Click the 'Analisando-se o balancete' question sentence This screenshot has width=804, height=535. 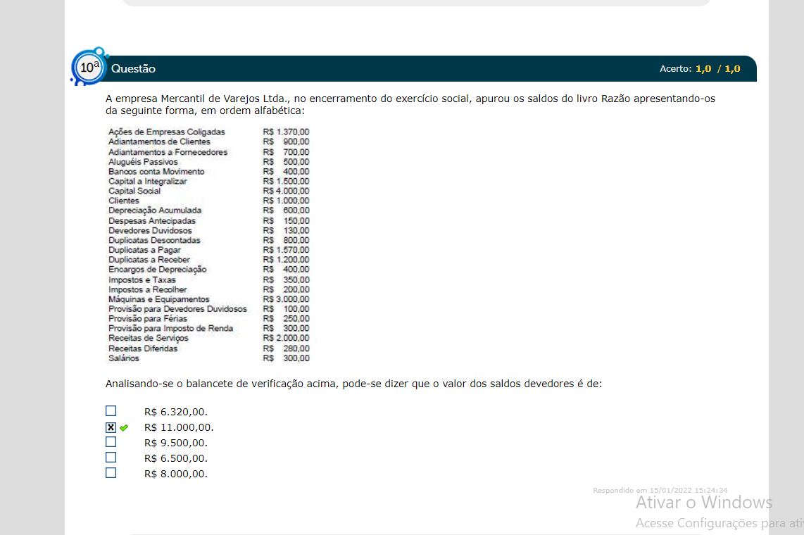(354, 384)
